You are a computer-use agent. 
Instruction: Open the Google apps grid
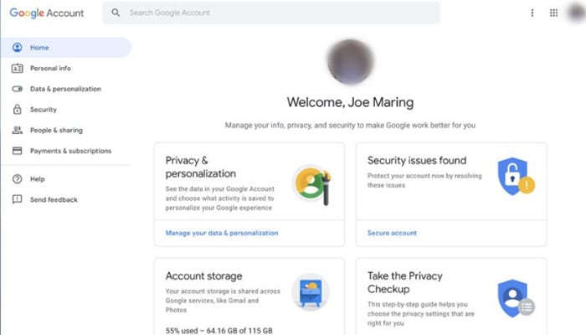[x=554, y=13]
